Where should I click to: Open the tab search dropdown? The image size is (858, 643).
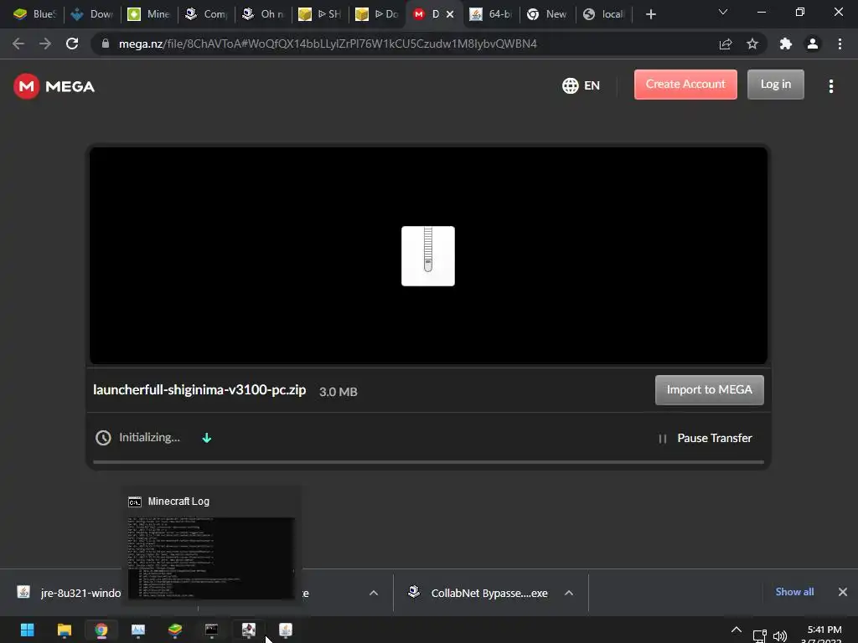723,12
